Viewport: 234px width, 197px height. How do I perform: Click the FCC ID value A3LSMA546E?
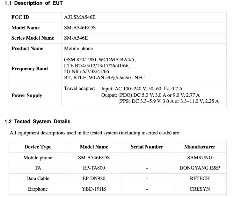pos(79,17)
